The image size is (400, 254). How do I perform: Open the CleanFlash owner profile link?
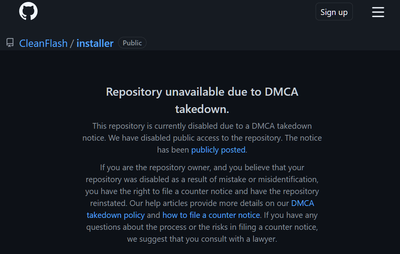pos(43,43)
